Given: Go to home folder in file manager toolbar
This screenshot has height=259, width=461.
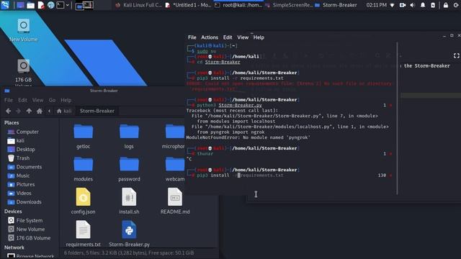Looking at the screenshot, I should pos(40,111).
